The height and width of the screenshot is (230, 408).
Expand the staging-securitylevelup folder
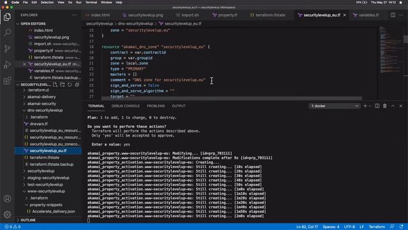pyautogui.click(x=48, y=178)
